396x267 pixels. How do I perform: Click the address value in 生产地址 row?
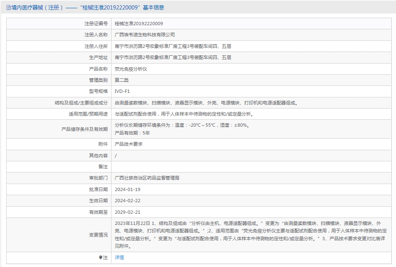coord(173,57)
